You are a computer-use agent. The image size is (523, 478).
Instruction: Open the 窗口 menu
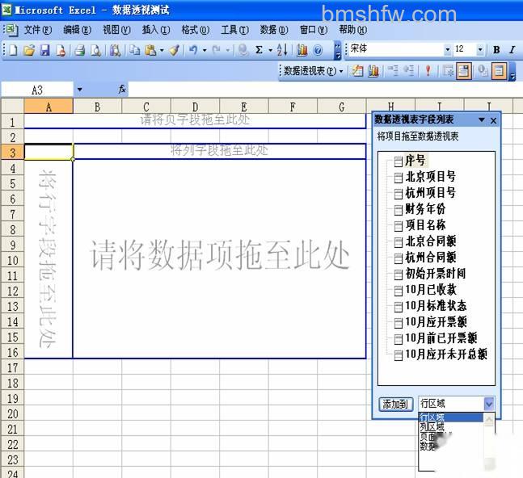(x=313, y=30)
